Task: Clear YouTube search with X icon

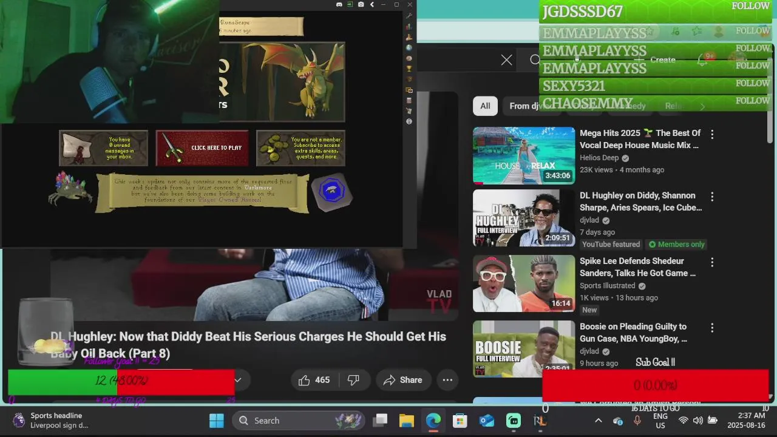Action: pos(506,59)
